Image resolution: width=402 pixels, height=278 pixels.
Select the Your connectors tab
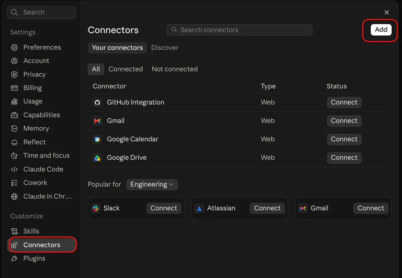click(117, 48)
